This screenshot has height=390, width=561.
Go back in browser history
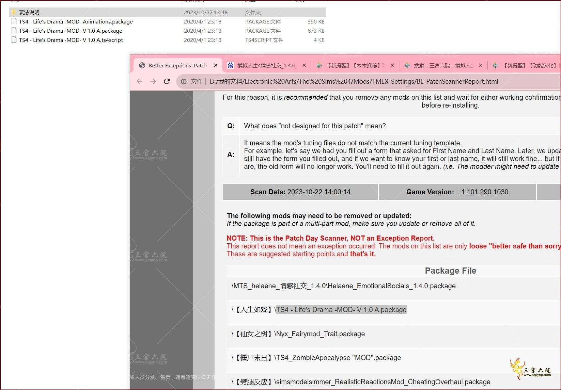tap(139, 81)
